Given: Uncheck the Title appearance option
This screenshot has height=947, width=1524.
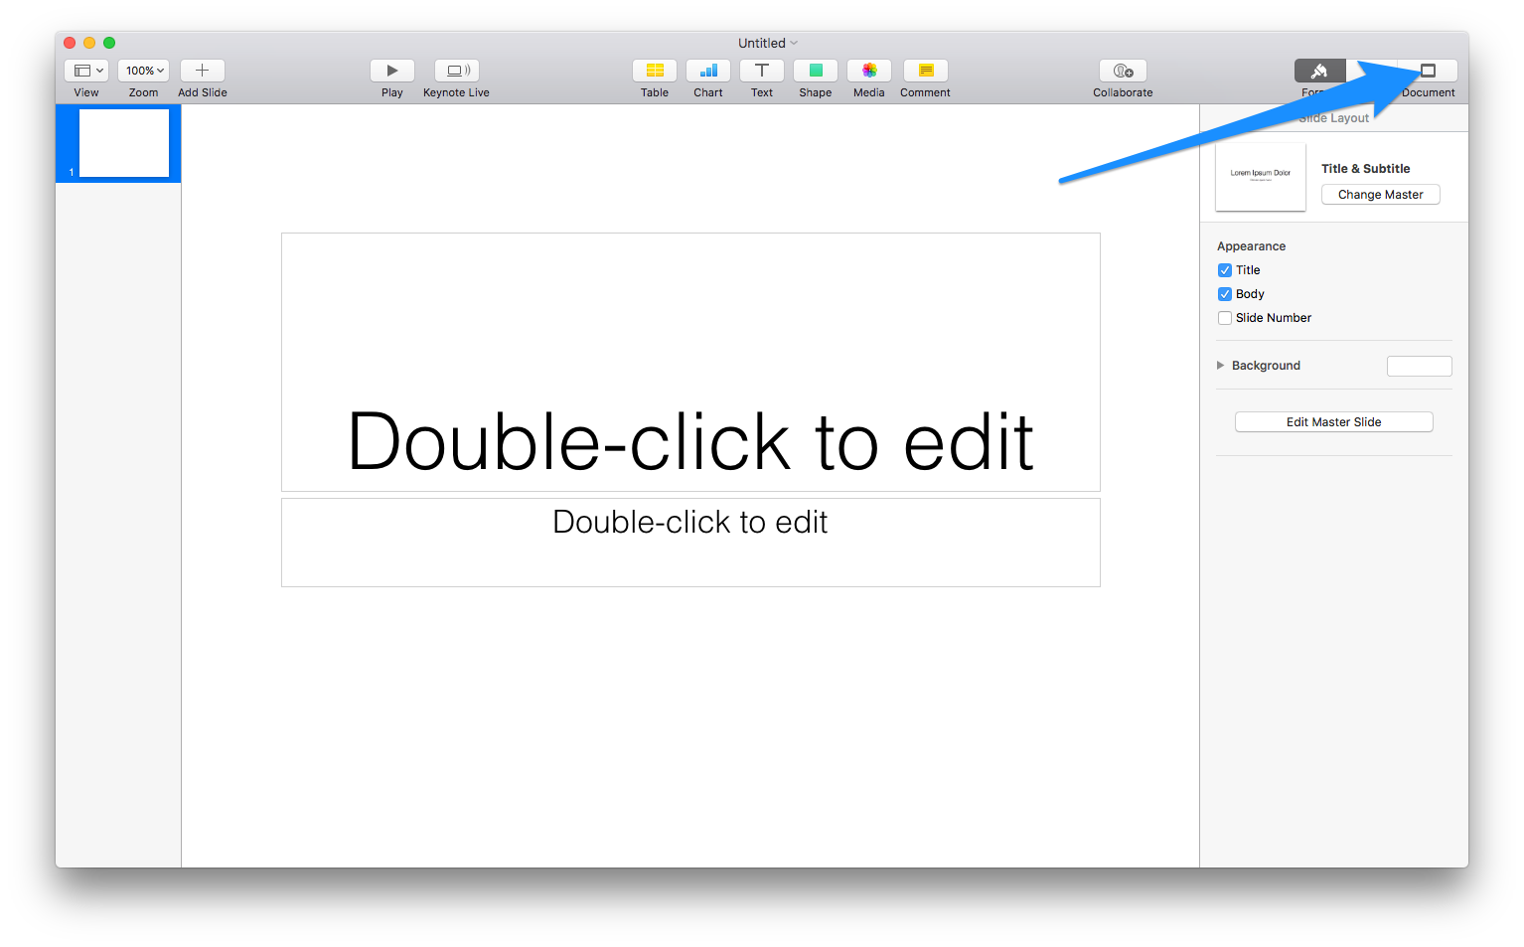Looking at the screenshot, I should [x=1225, y=269].
